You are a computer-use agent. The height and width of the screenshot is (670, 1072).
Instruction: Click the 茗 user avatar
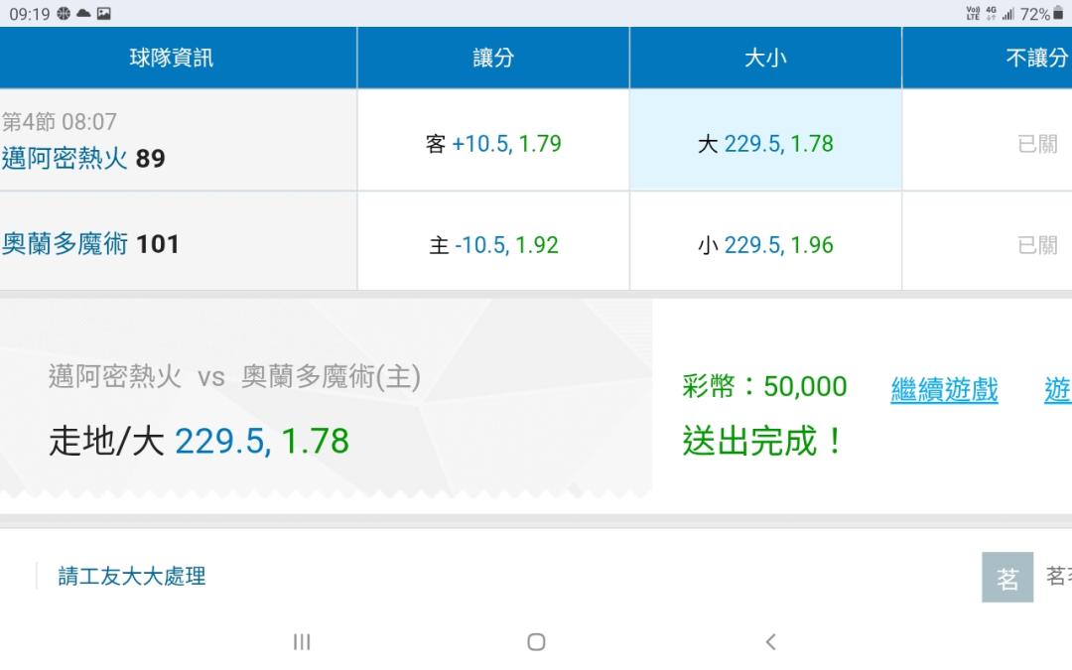click(1006, 578)
